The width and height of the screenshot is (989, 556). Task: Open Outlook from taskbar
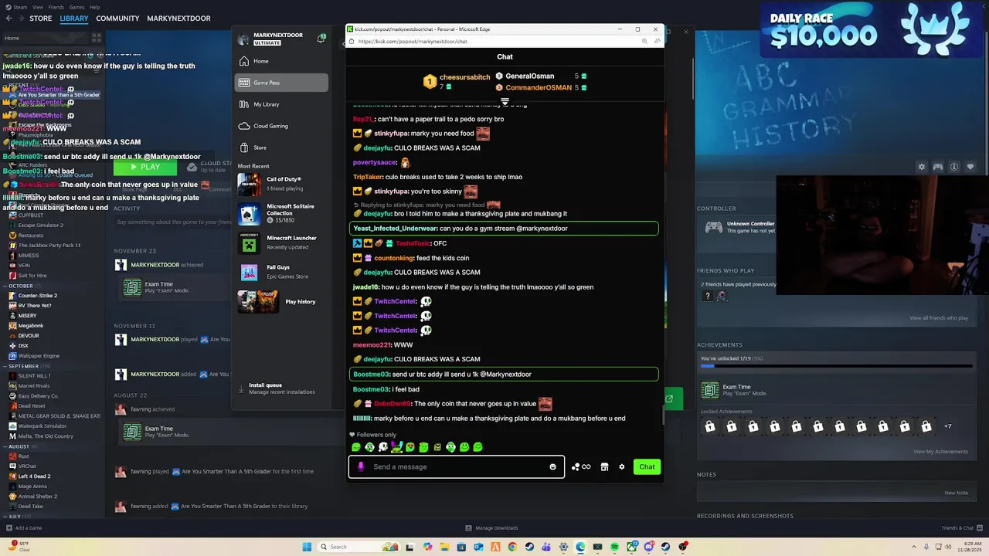478,547
